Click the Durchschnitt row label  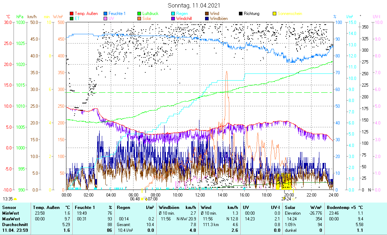coord(13,224)
